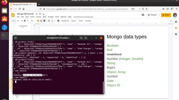Image resolution: width=179 pixels, height=100 pixels.
Task: Star the Mongo DB Tutorial presentation
Action: tap(37, 14)
